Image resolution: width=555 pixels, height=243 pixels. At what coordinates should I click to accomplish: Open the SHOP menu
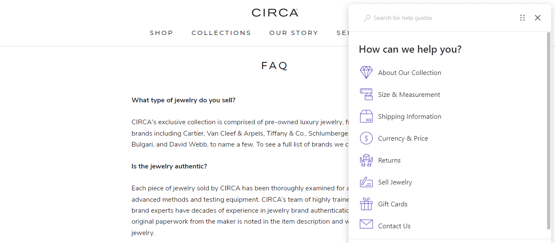point(161,33)
